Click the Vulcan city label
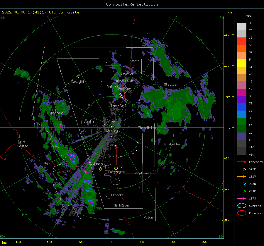The image size is (264, 246). pos(149,217)
